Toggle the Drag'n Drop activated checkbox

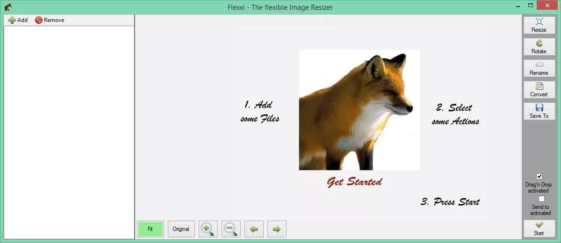(x=539, y=176)
